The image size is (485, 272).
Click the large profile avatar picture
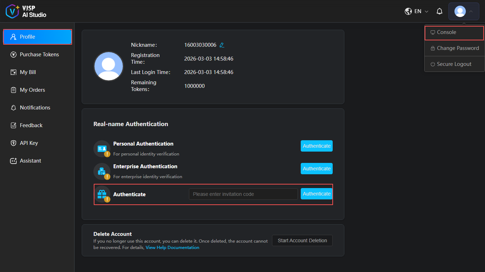tap(109, 66)
